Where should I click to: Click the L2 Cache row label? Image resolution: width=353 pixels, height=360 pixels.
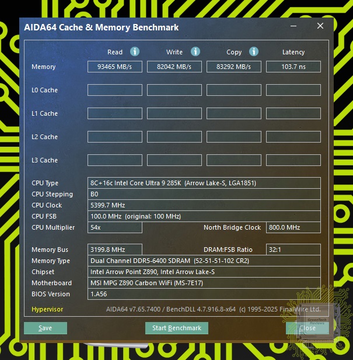point(44,137)
